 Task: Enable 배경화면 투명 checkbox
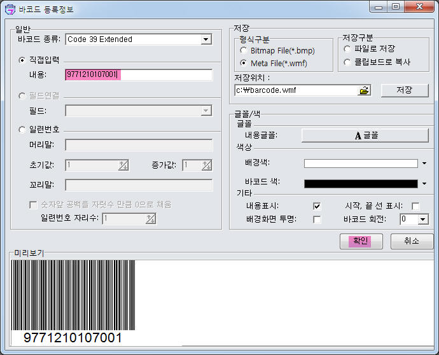(x=317, y=219)
